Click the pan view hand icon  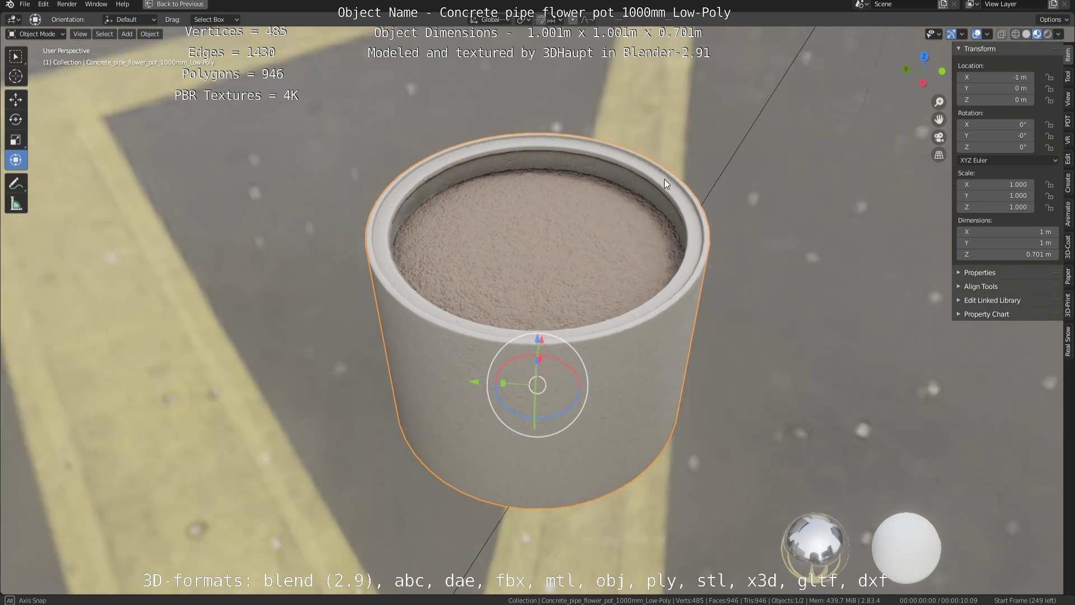click(x=939, y=119)
